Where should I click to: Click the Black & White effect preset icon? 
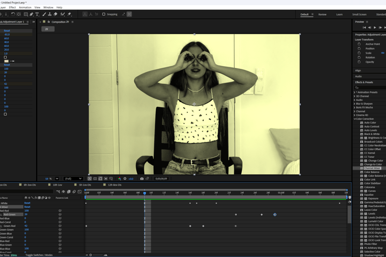tap(362, 134)
